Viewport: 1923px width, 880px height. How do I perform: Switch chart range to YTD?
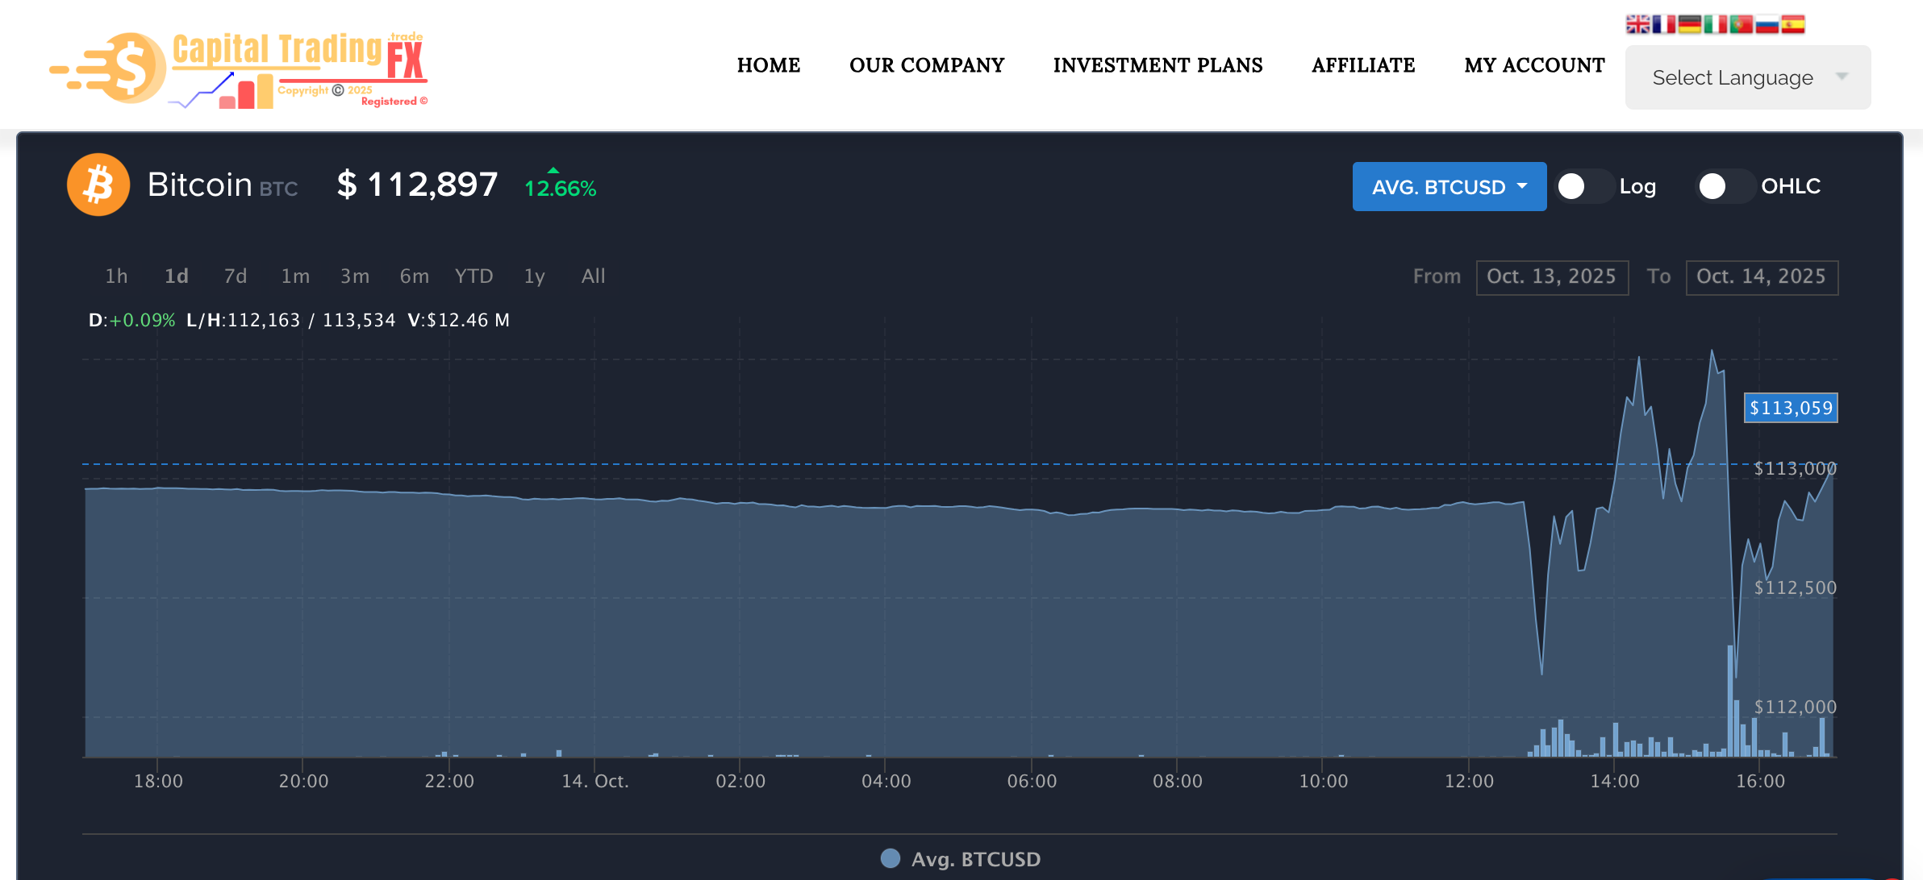(473, 276)
